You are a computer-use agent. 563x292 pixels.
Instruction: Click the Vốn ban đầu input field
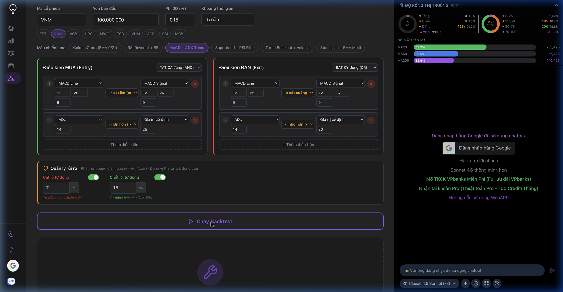tap(126, 20)
